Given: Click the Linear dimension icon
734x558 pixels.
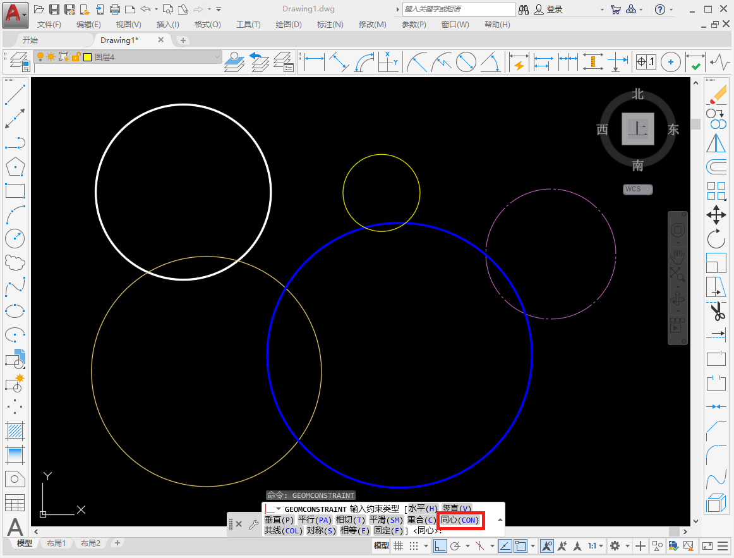Looking at the screenshot, I should [314, 62].
